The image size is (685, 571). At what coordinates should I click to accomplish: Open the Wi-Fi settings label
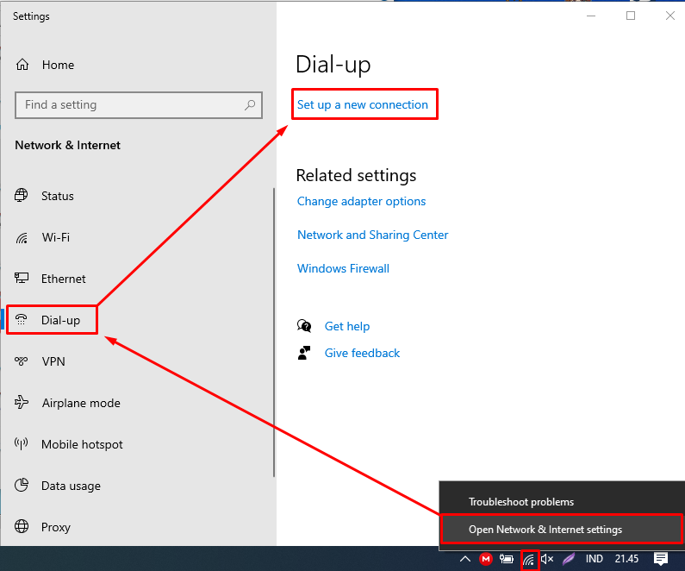pos(55,237)
